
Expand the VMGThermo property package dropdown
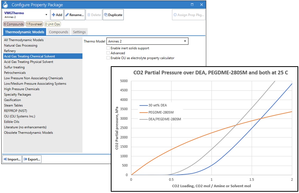pos(46,15)
